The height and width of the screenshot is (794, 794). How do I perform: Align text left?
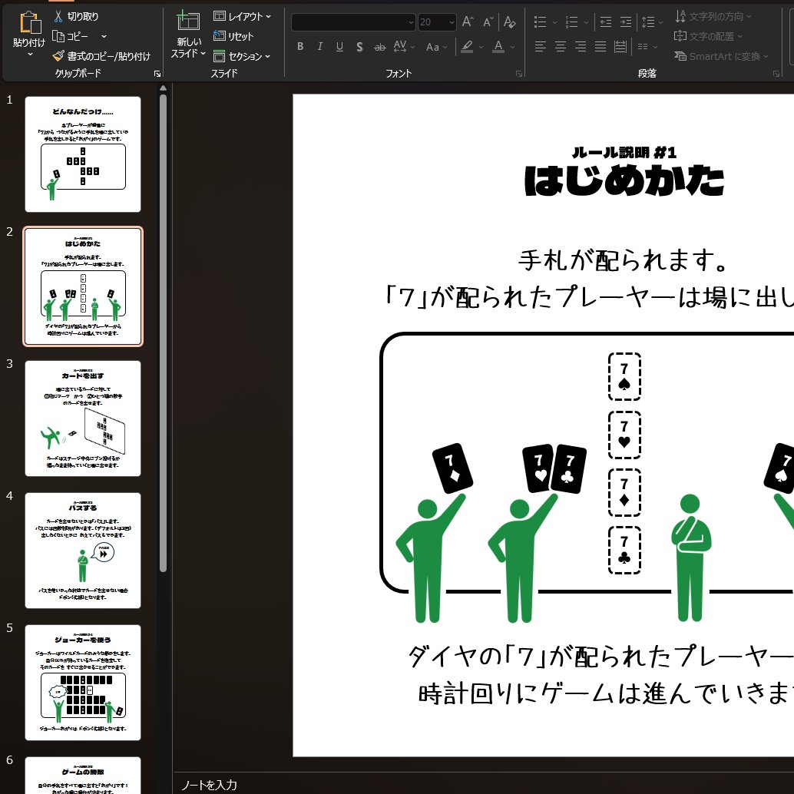point(541,47)
